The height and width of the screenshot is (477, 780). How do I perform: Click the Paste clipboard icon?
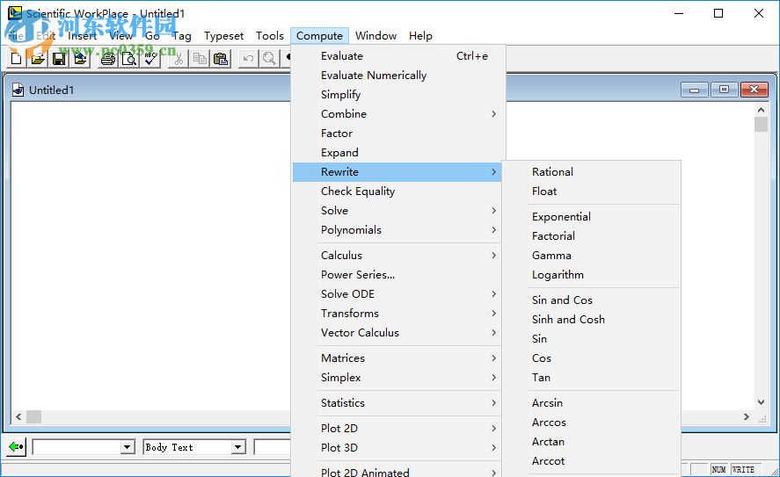tap(221, 59)
